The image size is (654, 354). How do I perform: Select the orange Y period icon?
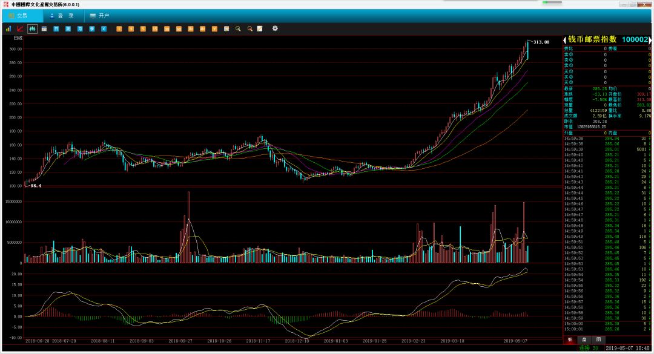[x=214, y=29]
